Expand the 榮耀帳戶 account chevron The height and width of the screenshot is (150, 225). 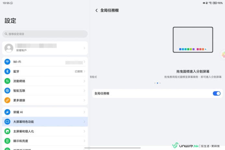(84, 48)
